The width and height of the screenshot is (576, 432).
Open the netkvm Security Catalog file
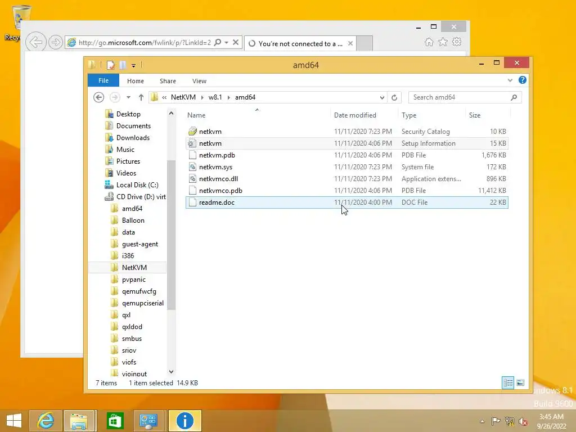point(346,132)
